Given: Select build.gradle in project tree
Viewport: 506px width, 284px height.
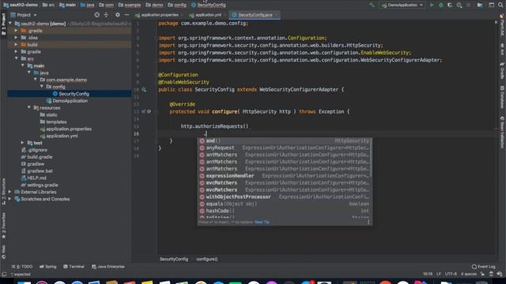Looking at the screenshot, I should point(40,157).
